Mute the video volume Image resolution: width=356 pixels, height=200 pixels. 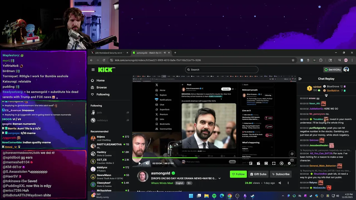pyautogui.click(x=147, y=163)
